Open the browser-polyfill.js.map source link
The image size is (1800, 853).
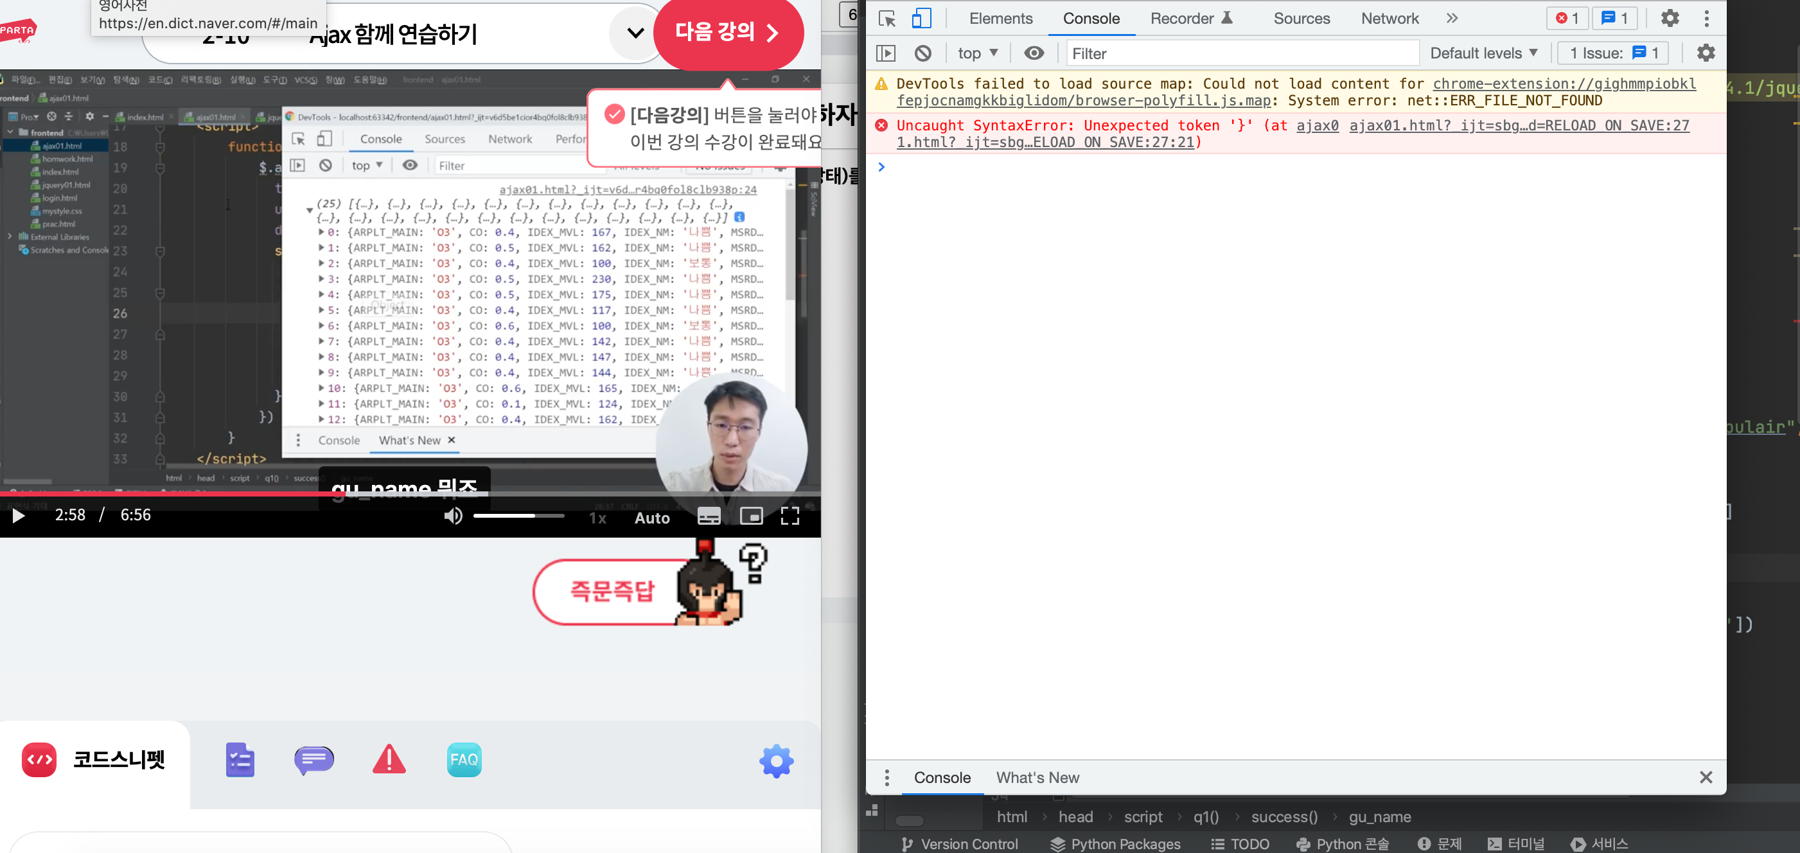coord(1296,92)
